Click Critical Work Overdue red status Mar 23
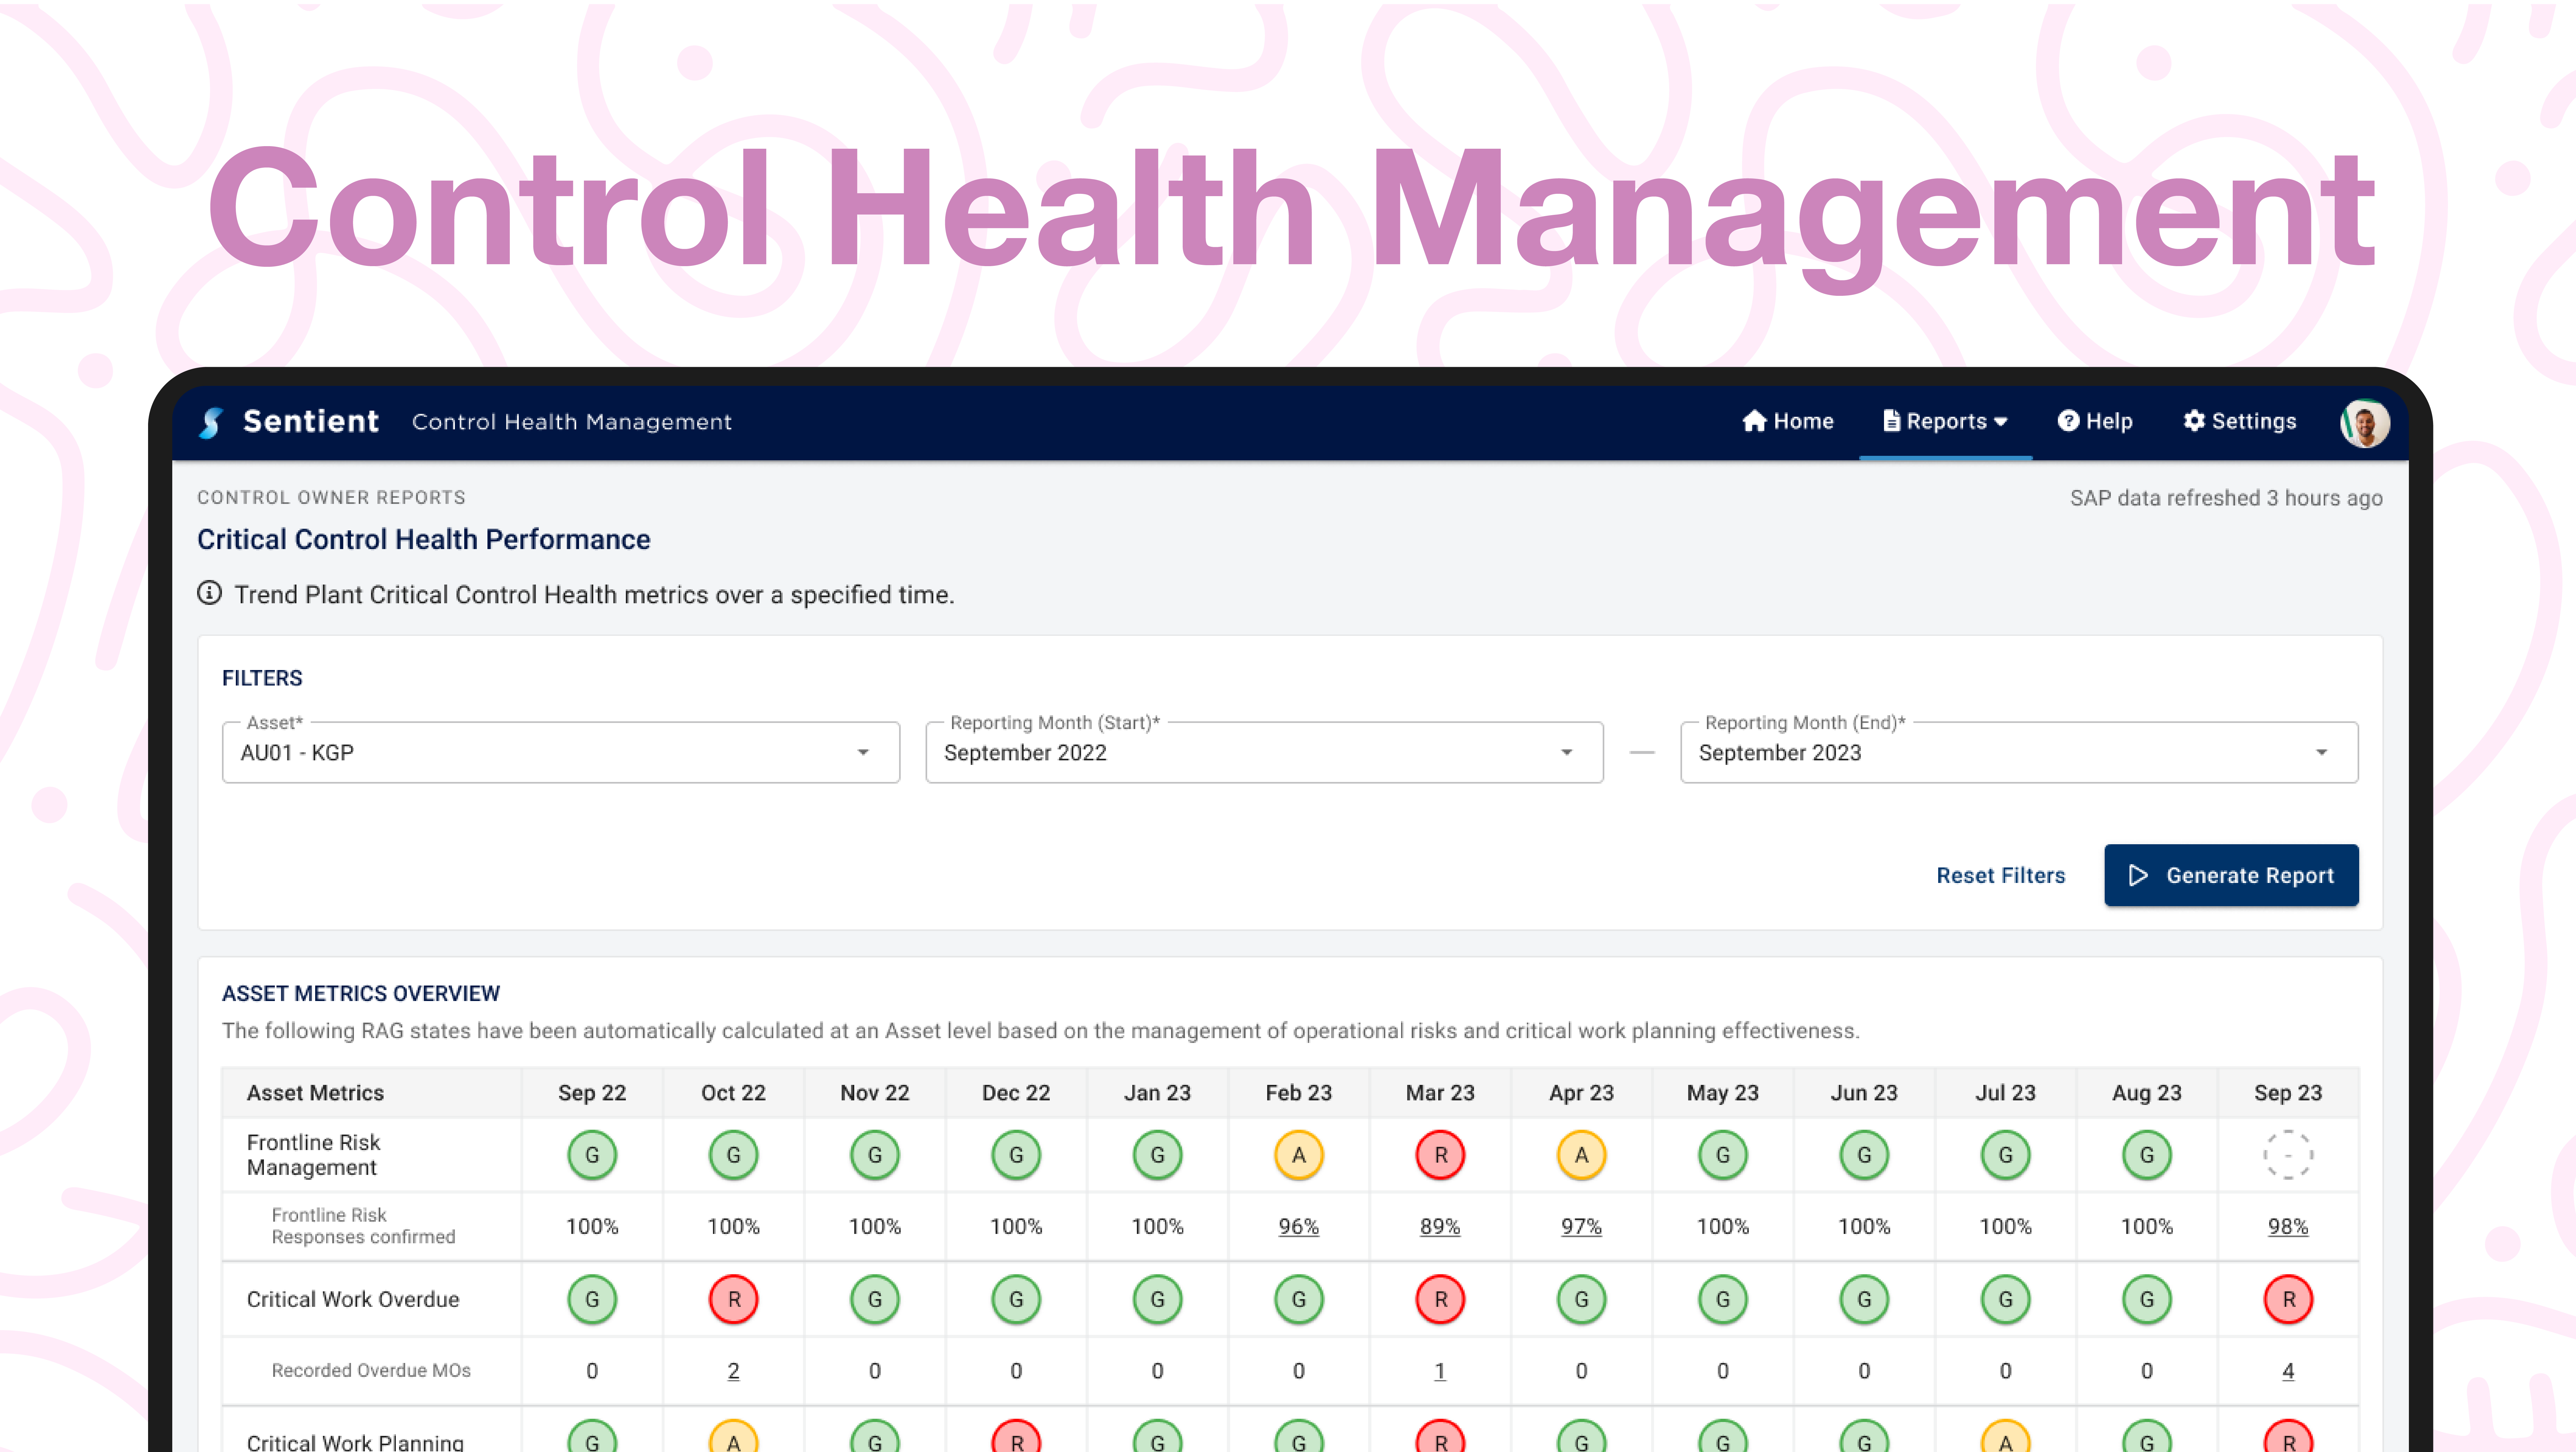The width and height of the screenshot is (2576, 1452). coord(1440,1299)
